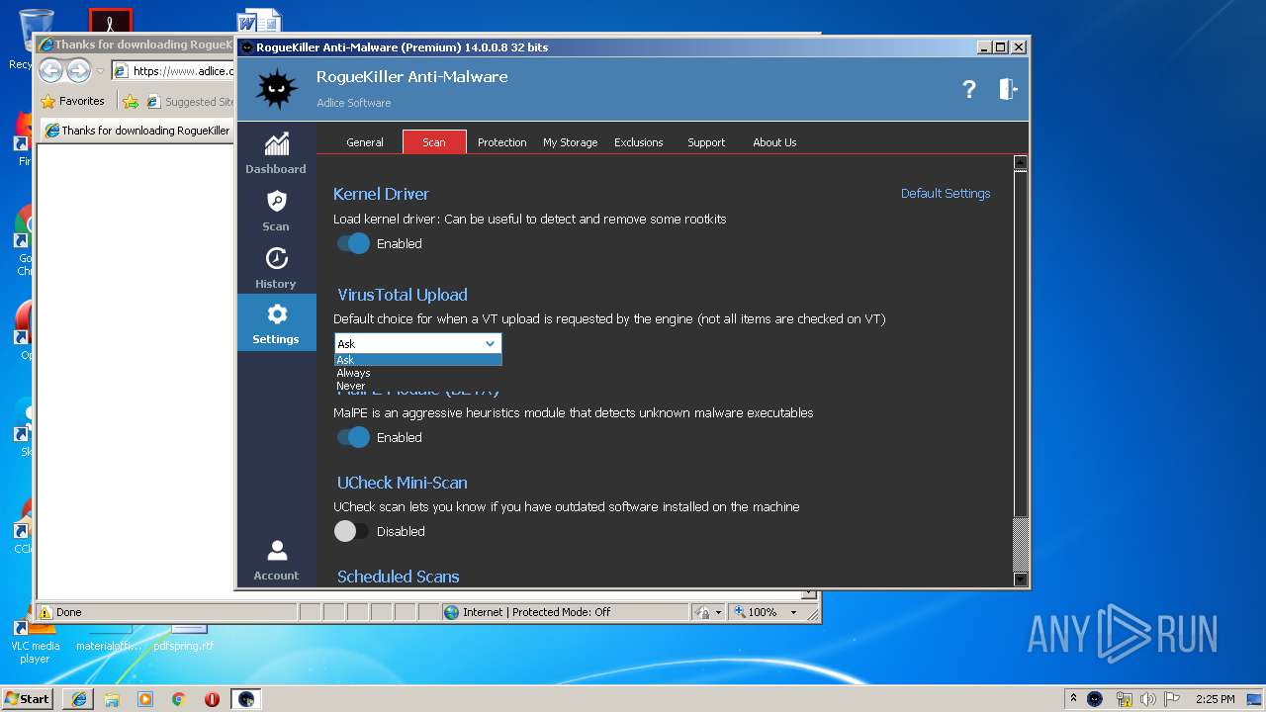Open the Account section in sidebar
The image size is (1266, 712).
click(x=276, y=560)
